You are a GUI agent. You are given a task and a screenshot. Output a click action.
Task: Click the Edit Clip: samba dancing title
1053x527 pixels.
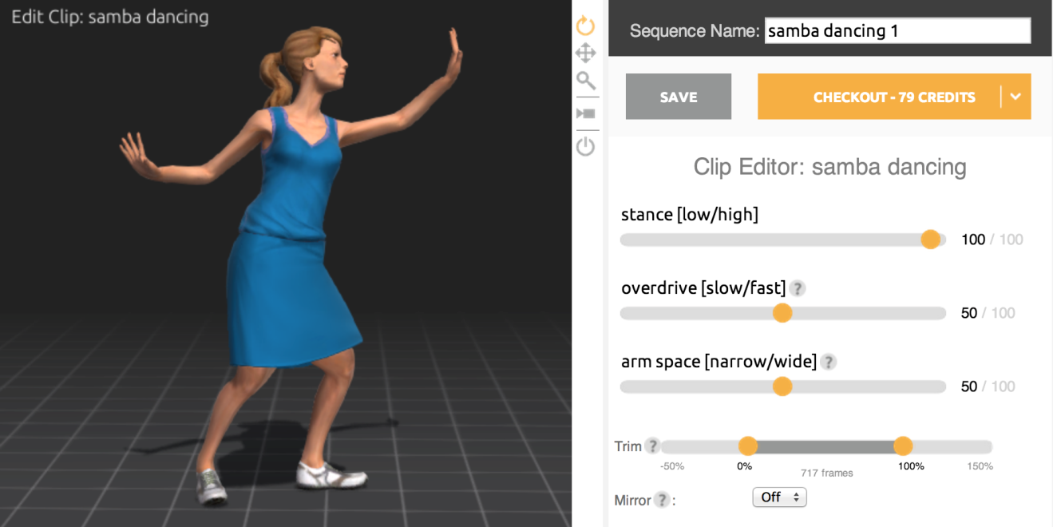coord(110,17)
